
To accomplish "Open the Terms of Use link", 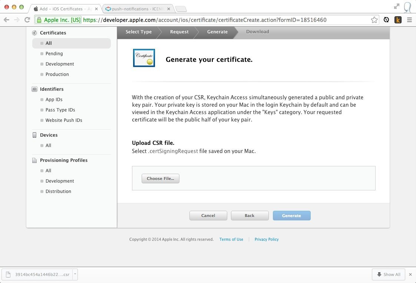I will tap(231, 240).
